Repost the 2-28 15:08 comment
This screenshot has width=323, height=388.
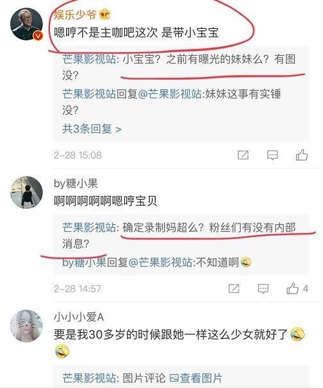244,155
